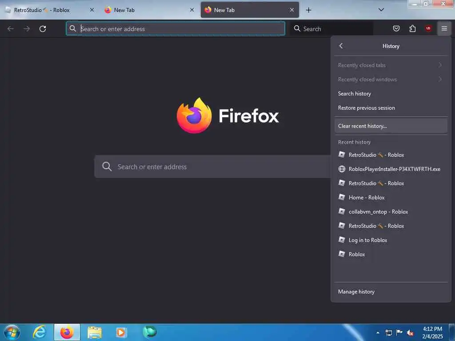Click the Firefox taskbar button
The height and width of the screenshot is (341, 455).
pos(67,332)
